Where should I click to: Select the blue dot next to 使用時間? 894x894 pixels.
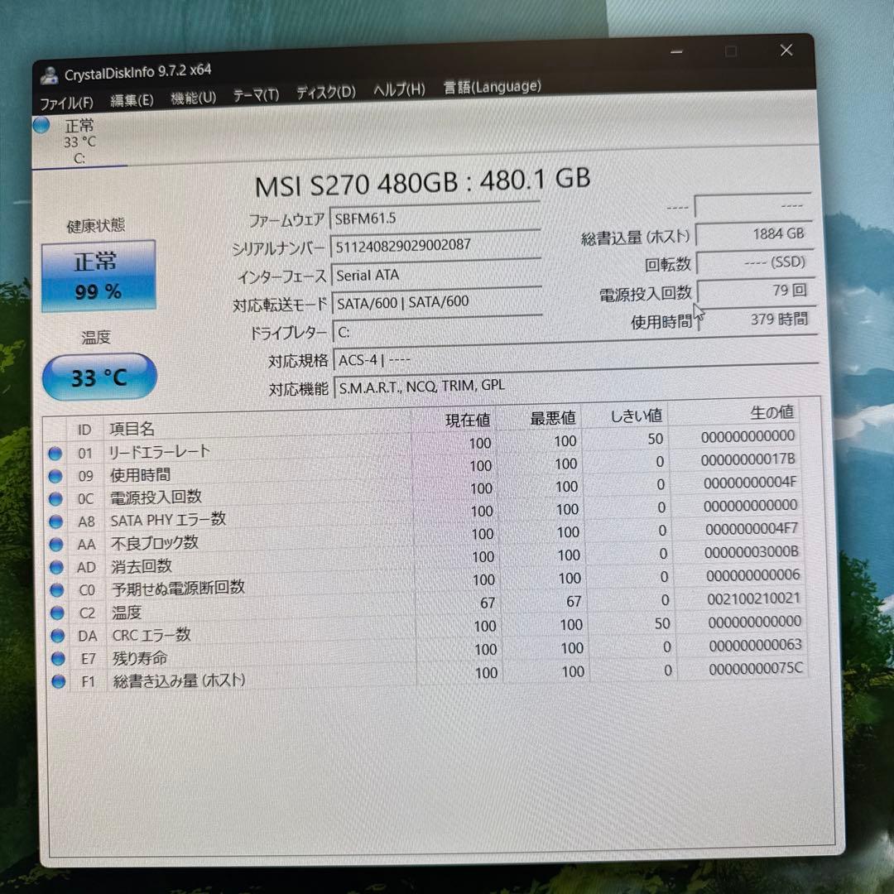56,476
